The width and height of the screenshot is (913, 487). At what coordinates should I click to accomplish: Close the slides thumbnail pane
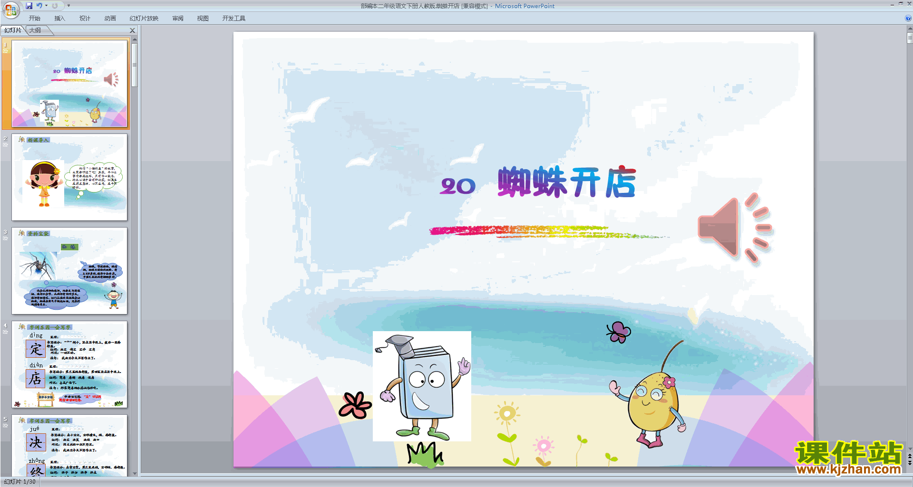click(x=133, y=30)
